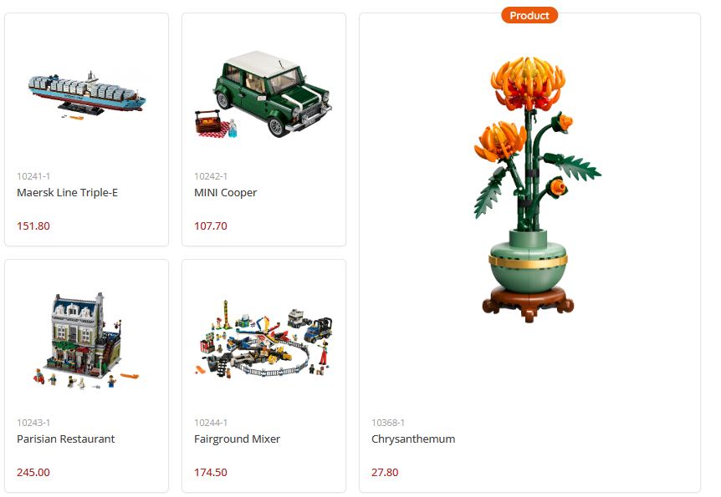Click the 107.70 price
Viewport: 721px width, 497px height.
click(x=211, y=226)
